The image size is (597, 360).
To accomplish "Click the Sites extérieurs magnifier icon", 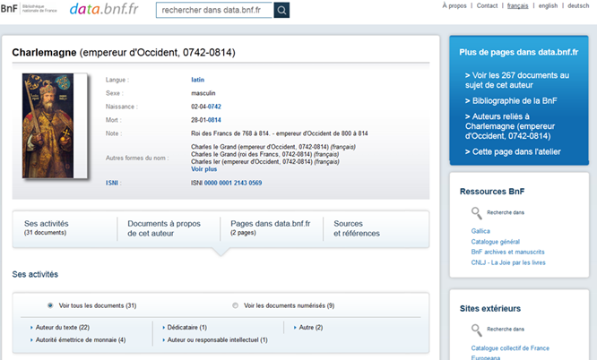I will point(476,330).
